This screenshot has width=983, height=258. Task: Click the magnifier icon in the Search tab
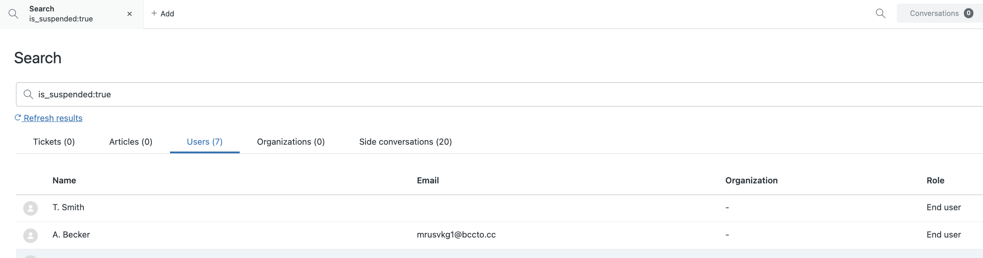[14, 14]
